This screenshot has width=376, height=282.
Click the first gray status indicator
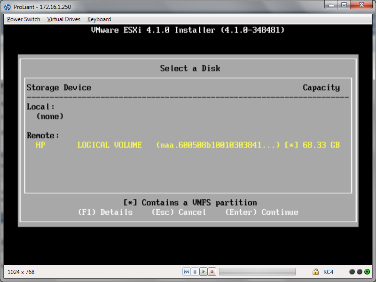352,272
